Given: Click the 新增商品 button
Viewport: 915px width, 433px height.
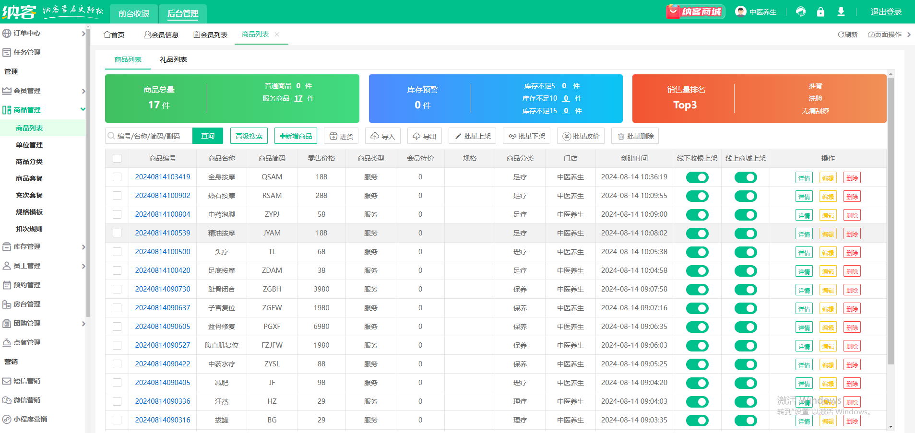Looking at the screenshot, I should pyautogui.click(x=296, y=136).
